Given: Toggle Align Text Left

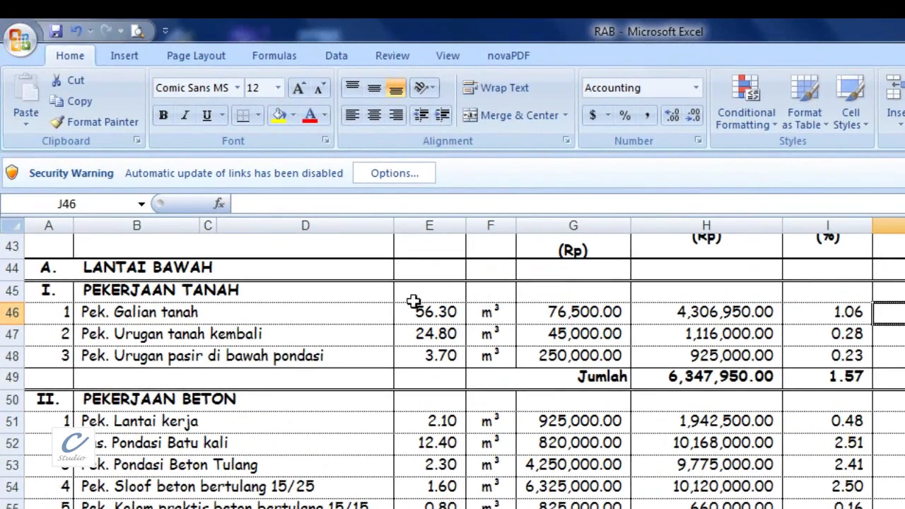Looking at the screenshot, I should [x=352, y=115].
